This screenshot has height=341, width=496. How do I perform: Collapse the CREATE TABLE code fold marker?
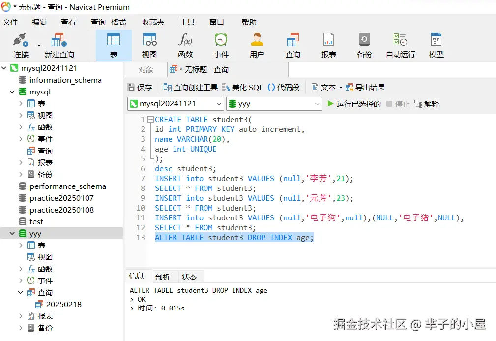pyautogui.click(x=150, y=120)
